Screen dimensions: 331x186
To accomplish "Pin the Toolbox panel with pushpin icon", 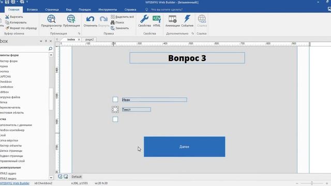I will point(46,41).
